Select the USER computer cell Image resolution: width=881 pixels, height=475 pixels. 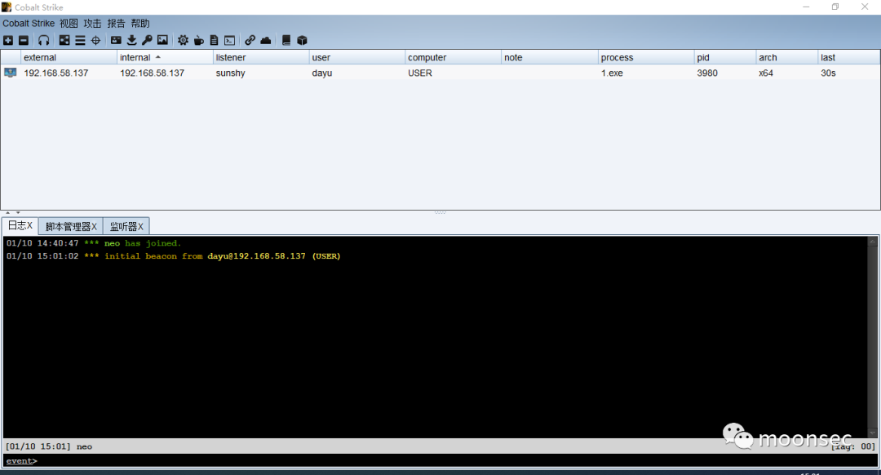453,73
